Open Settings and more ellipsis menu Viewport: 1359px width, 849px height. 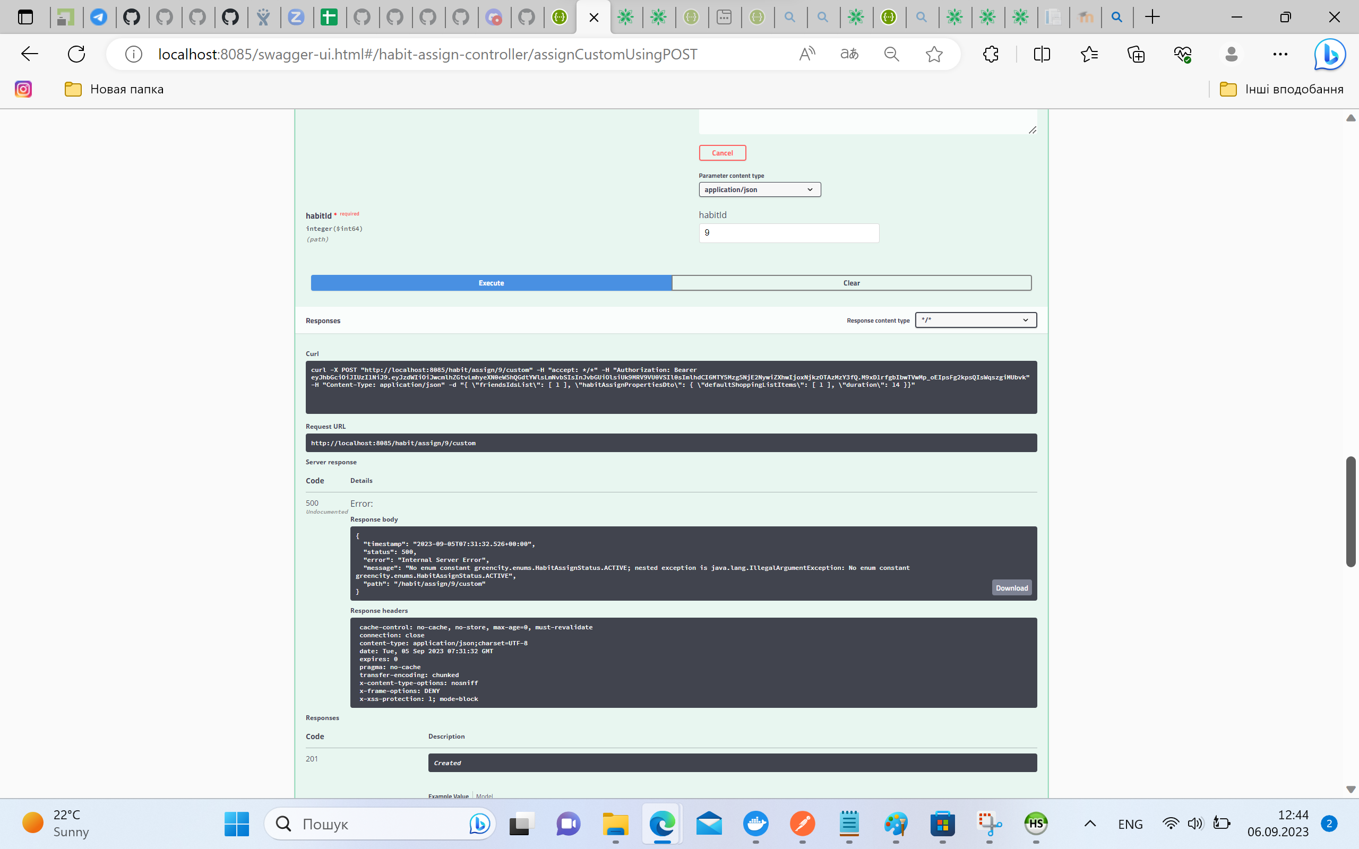tap(1280, 55)
